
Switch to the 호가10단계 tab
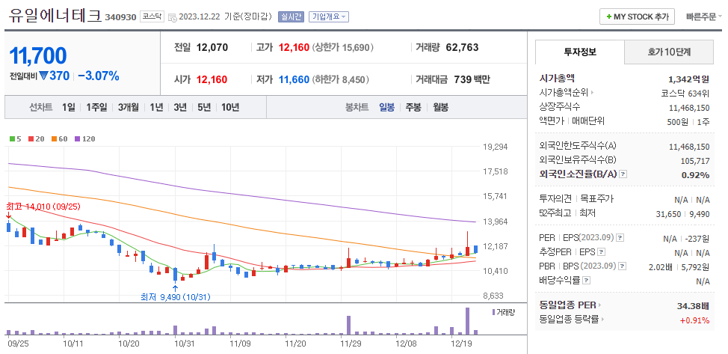[x=668, y=52]
